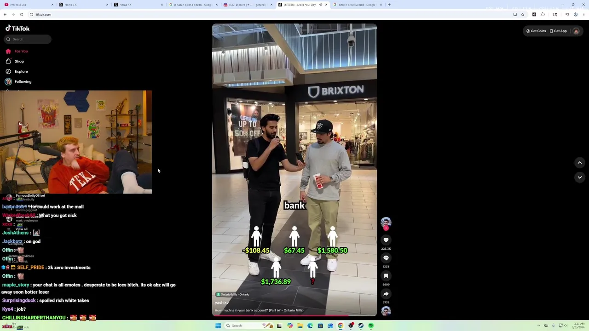The width and height of the screenshot is (589, 331).
Task: Switch to the bitcoin price Google tab
Action: [x=357, y=5]
